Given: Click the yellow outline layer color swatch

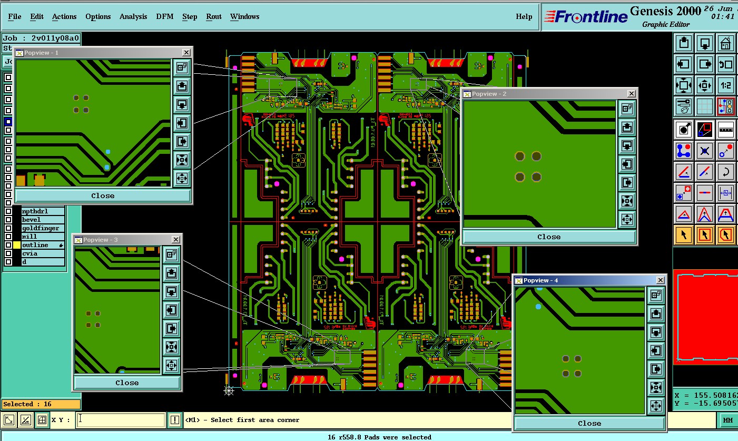Looking at the screenshot, I should [x=17, y=245].
